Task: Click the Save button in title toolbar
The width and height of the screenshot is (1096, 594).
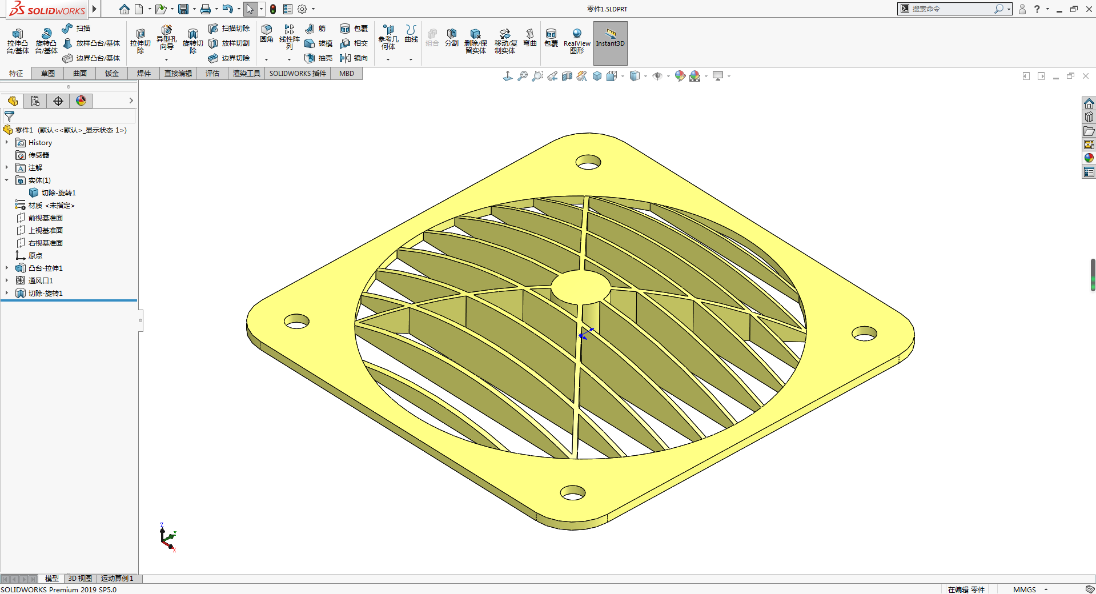Action: (183, 9)
